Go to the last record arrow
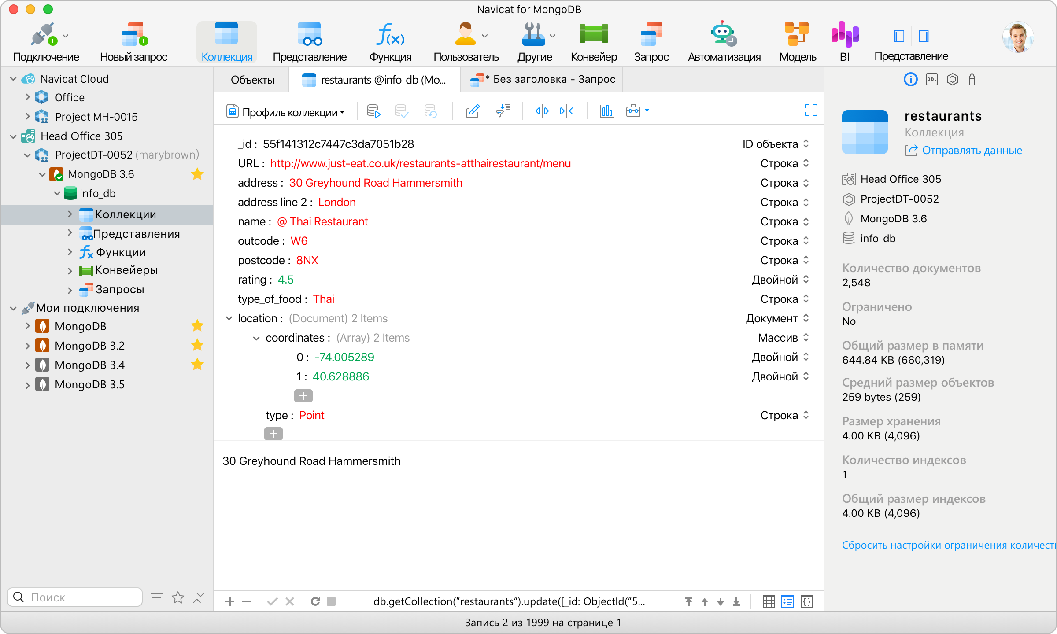Image resolution: width=1057 pixels, height=634 pixels. pos(736,601)
